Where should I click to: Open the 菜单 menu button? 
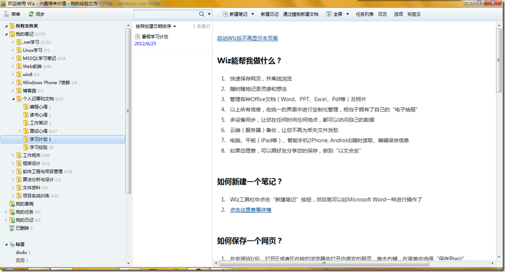(x=12, y=14)
